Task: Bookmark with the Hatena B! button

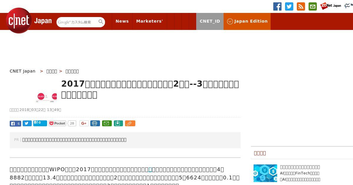Action: (x=40, y=123)
